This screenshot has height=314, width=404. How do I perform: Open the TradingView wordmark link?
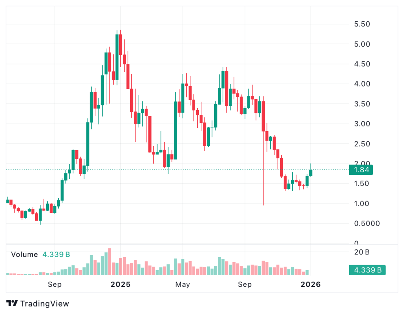click(44, 303)
